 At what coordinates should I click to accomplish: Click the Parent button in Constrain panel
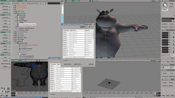click(x=165, y=73)
